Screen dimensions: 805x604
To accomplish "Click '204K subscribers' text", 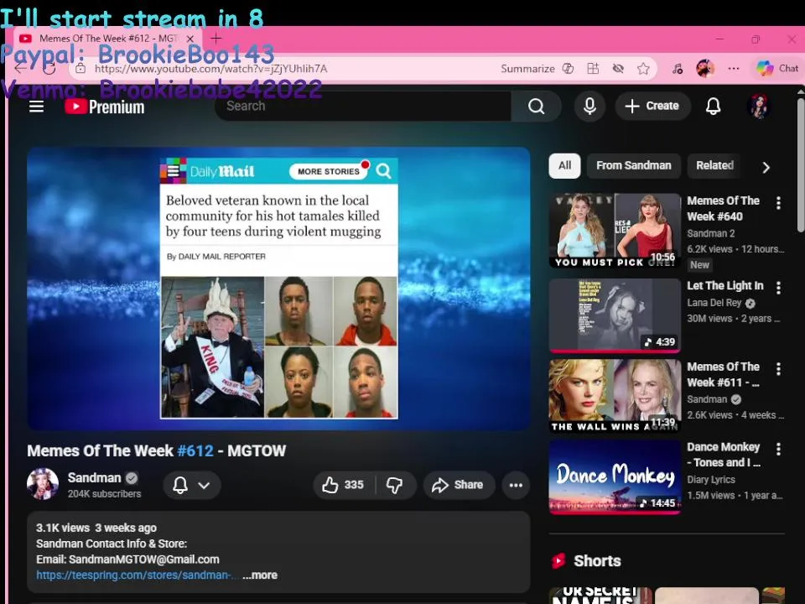I will (104, 493).
